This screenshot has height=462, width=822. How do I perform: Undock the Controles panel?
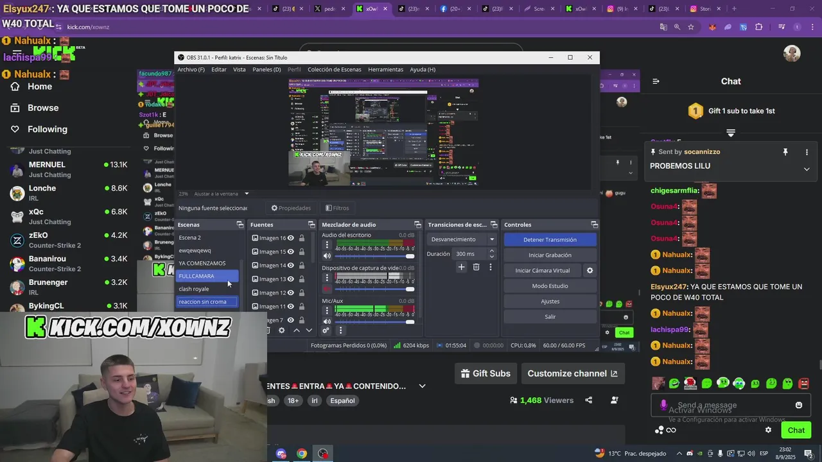[594, 225]
